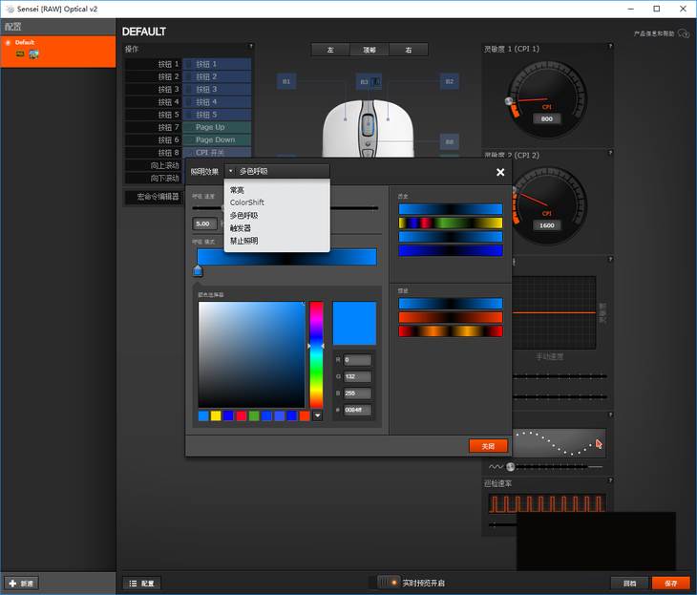Click the help ? icon on the CPI 1 panel
Image resolution: width=697 pixels, height=595 pixels.
pos(610,46)
